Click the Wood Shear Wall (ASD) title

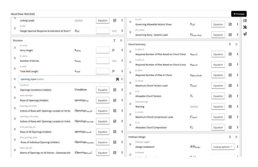pyautogui.click(x=22, y=14)
